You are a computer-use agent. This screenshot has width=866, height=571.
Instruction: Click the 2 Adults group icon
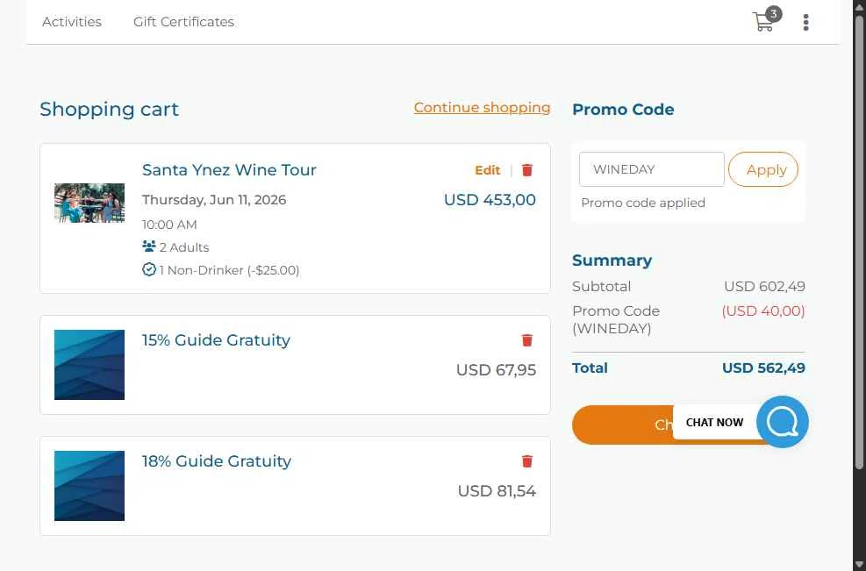pos(148,246)
